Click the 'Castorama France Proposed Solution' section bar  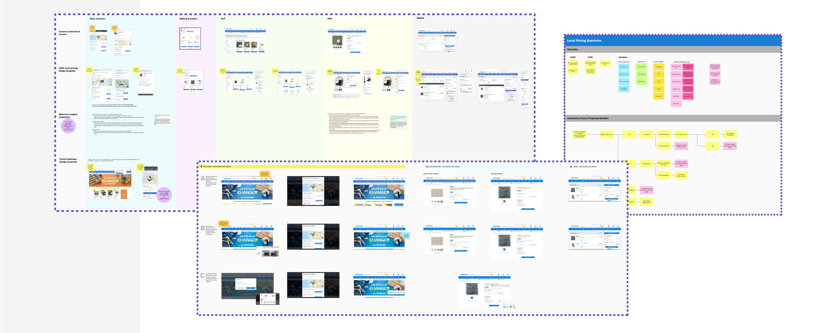(x=673, y=118)
